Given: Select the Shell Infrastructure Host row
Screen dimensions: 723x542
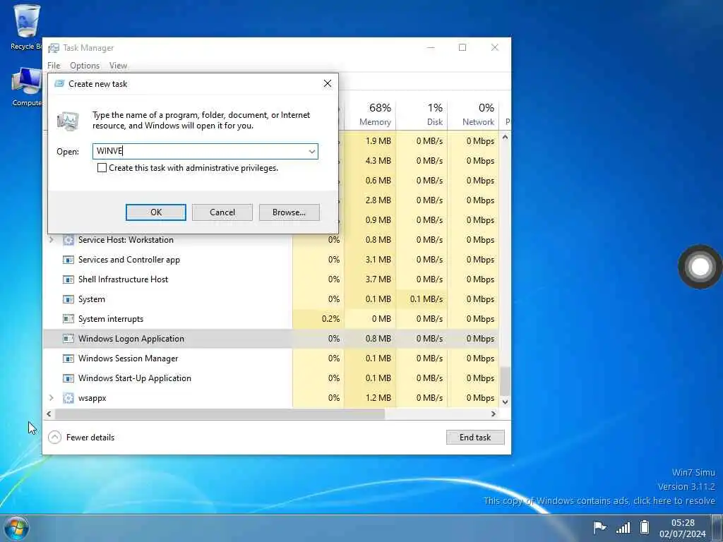Looking at the screenshot, I should click(x=271, y=279).
